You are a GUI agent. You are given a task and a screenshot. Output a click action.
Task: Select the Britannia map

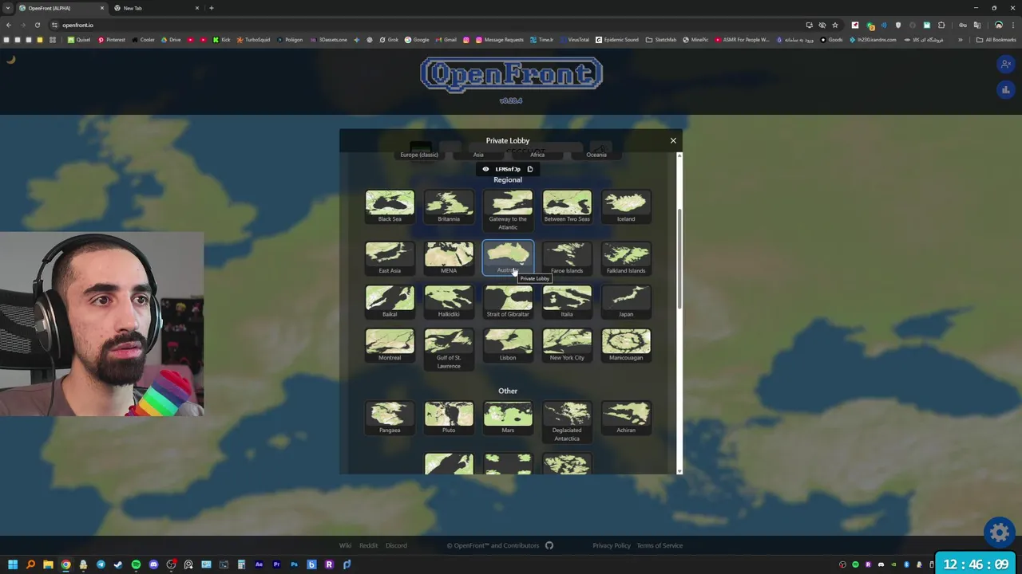pos(449,206)
